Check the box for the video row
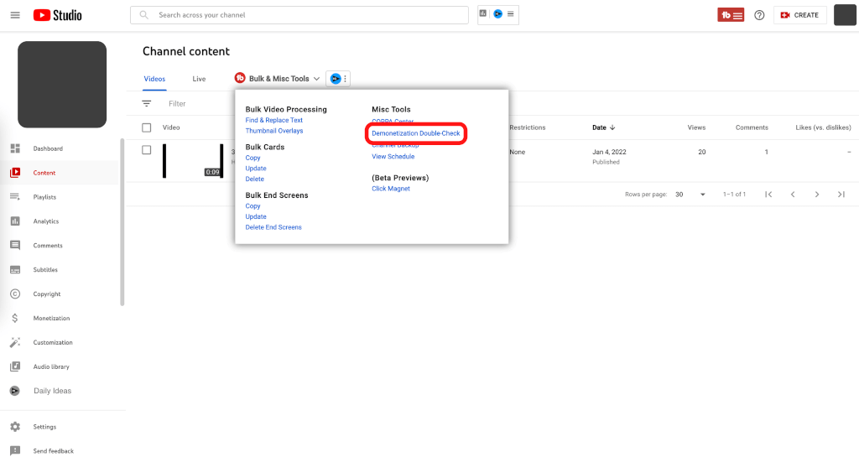 click(147, 150)
